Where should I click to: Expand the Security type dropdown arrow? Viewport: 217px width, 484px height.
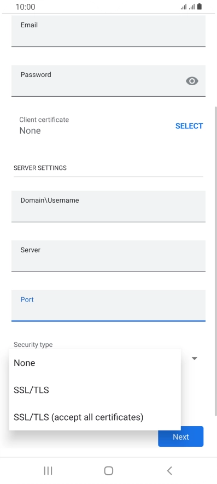coord(195,358)
